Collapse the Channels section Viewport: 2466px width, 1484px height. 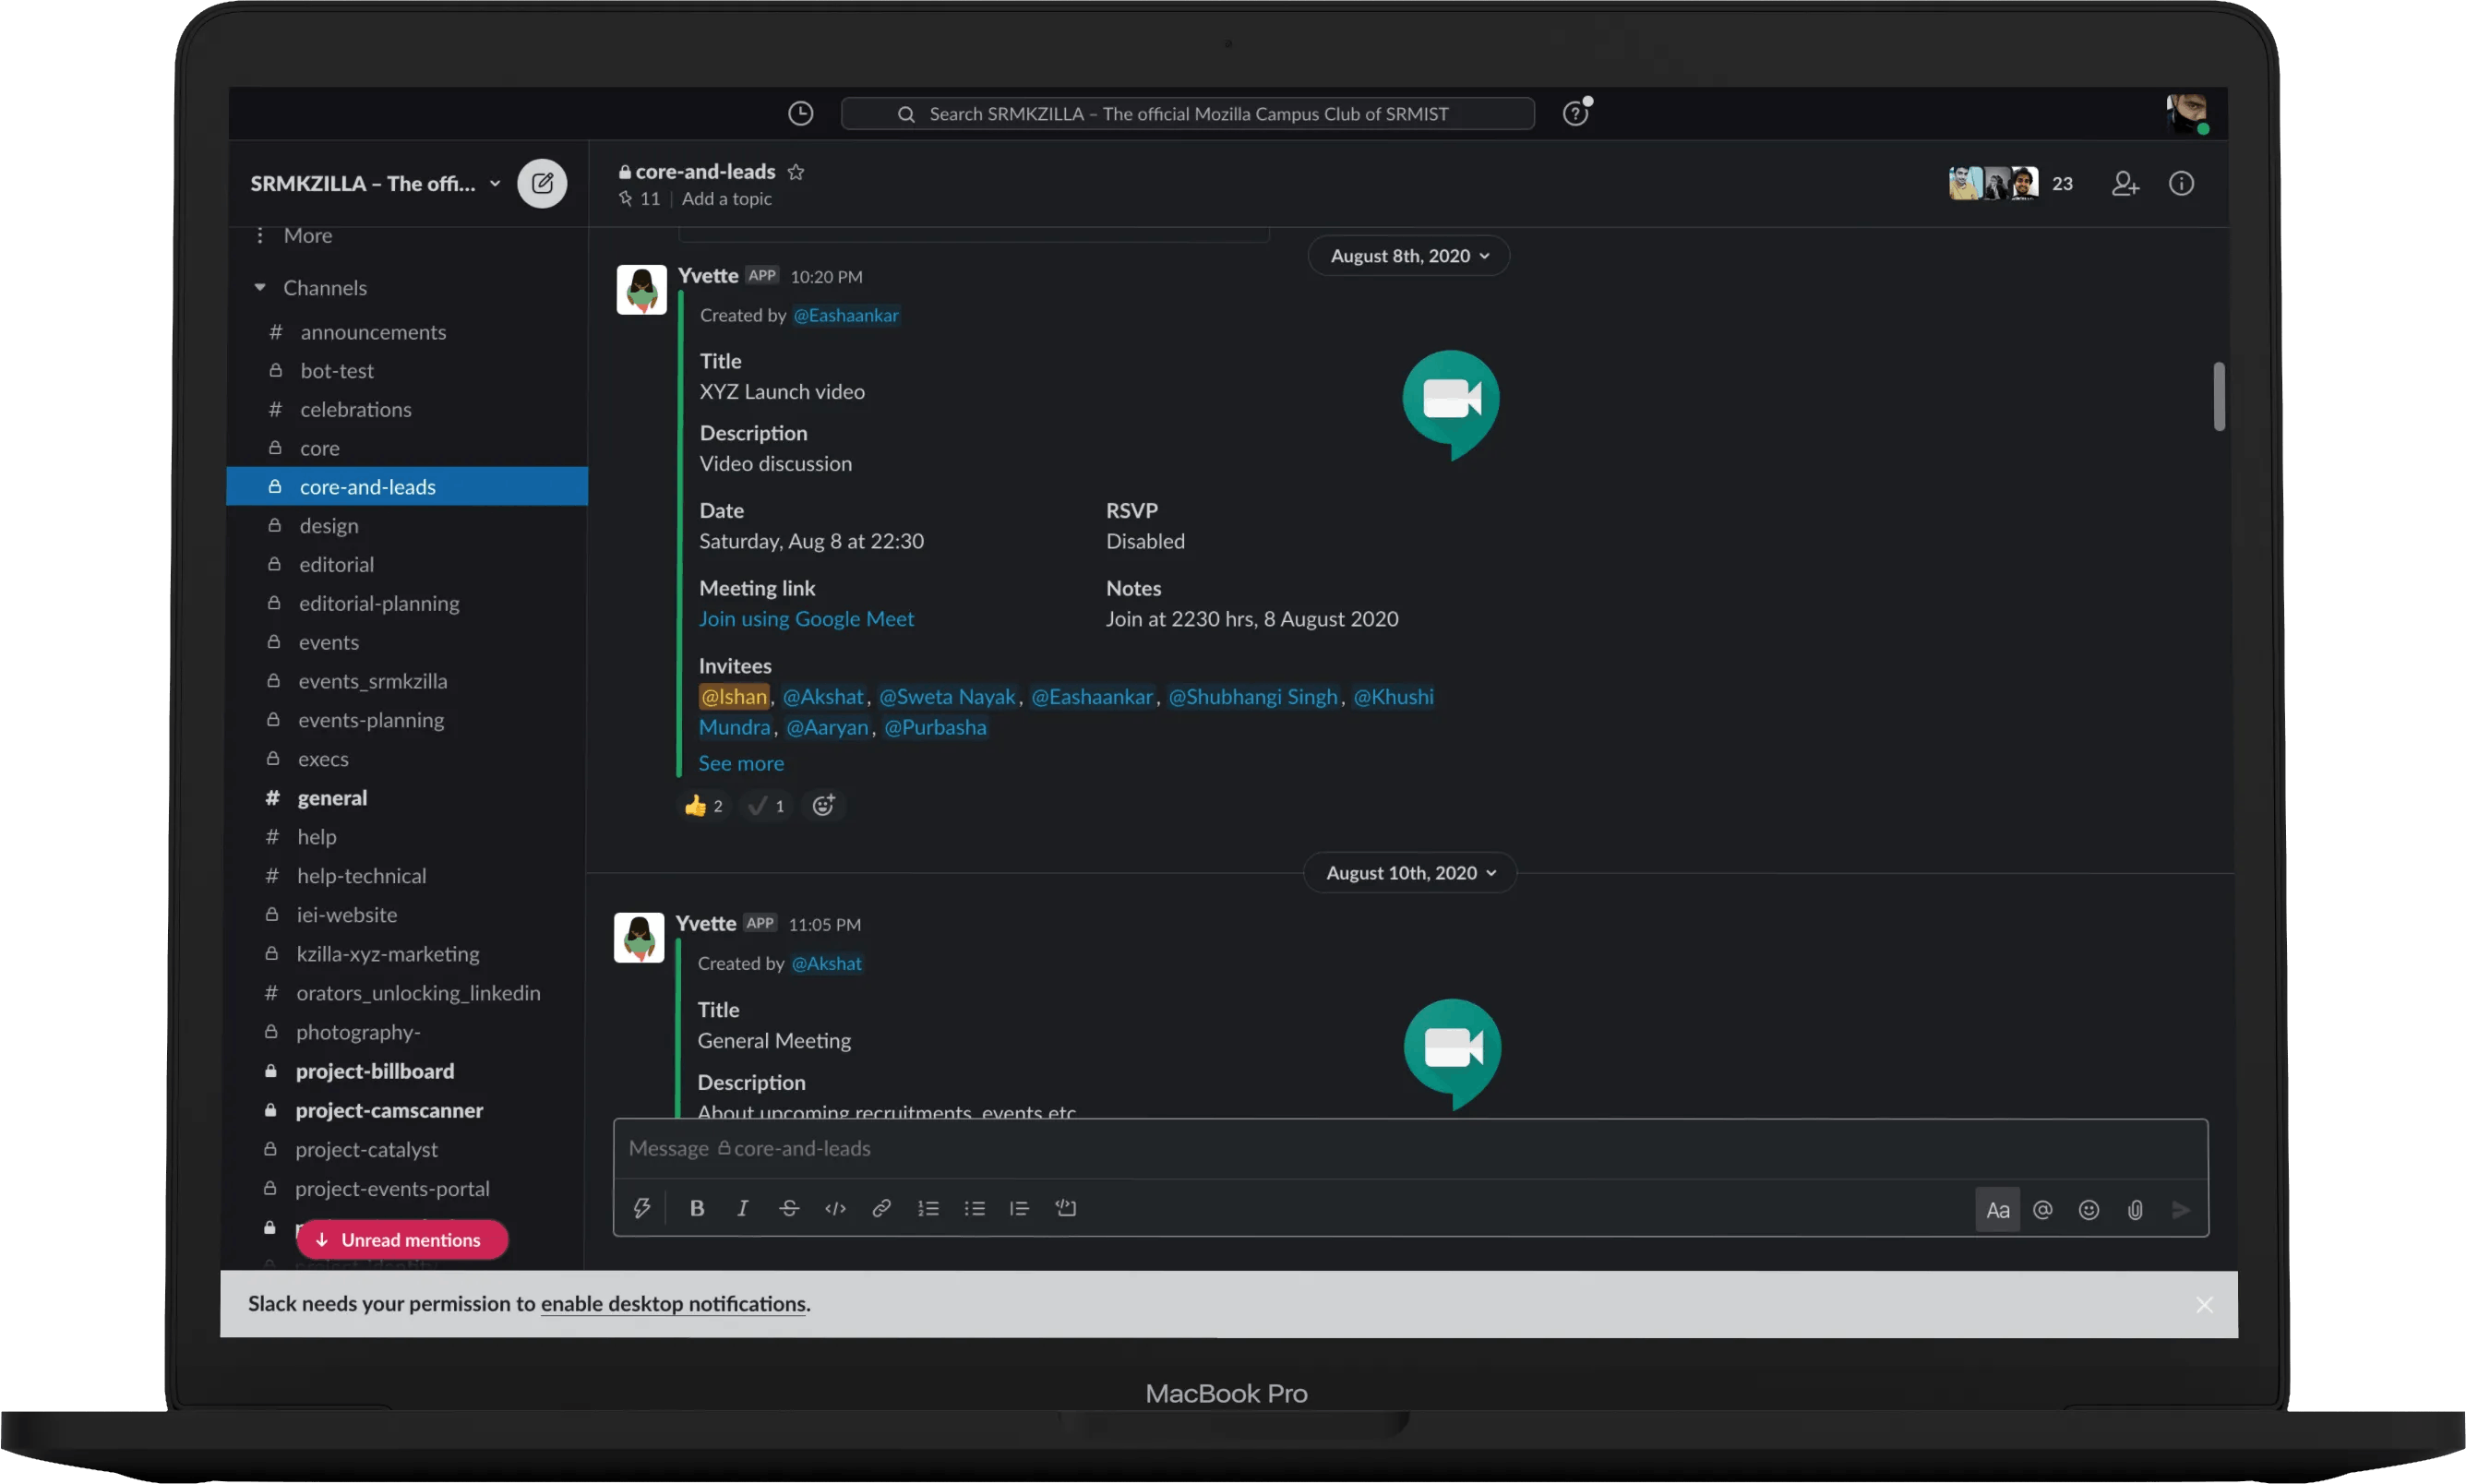pos(260,288)
